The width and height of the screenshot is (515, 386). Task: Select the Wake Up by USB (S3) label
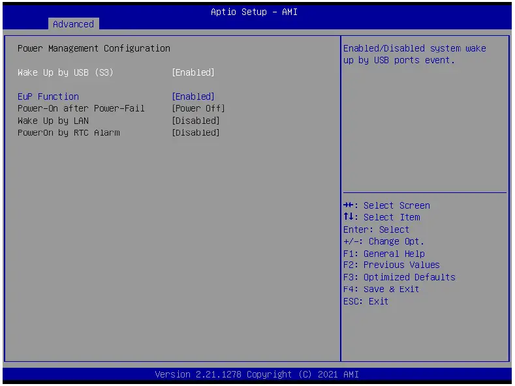[x=65, y=72]
